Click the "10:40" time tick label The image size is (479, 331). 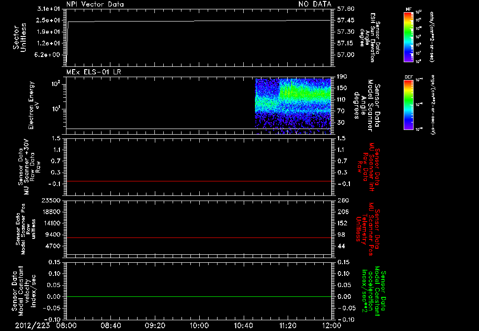[243, 325]
